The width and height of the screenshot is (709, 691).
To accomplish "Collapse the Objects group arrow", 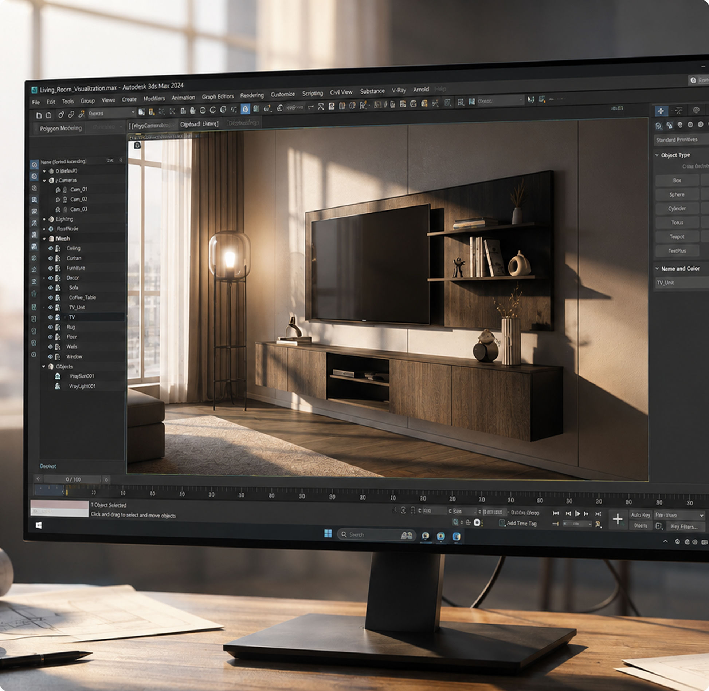I will (x=44, y=366).
